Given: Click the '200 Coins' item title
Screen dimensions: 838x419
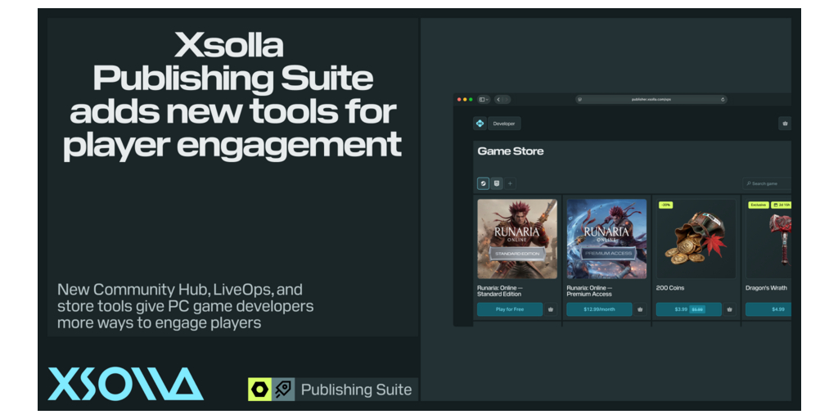Looking at the screenshot, I should (x=670, y=288).
